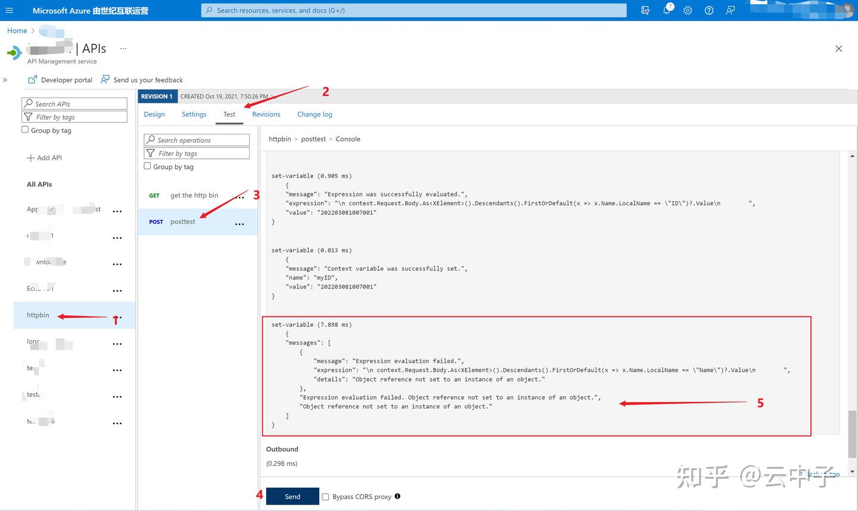
Task: Enable Group by tag for operations
Action: [x=147, y=166]
